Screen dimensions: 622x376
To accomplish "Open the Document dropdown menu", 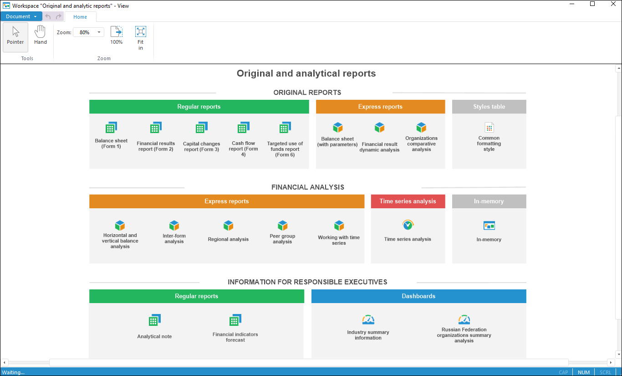I will click(x=21, y=16).
